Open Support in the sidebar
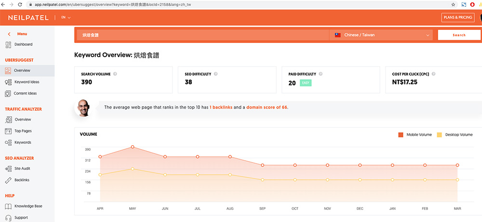Screen dimensions: 482x222 (21, 217)
